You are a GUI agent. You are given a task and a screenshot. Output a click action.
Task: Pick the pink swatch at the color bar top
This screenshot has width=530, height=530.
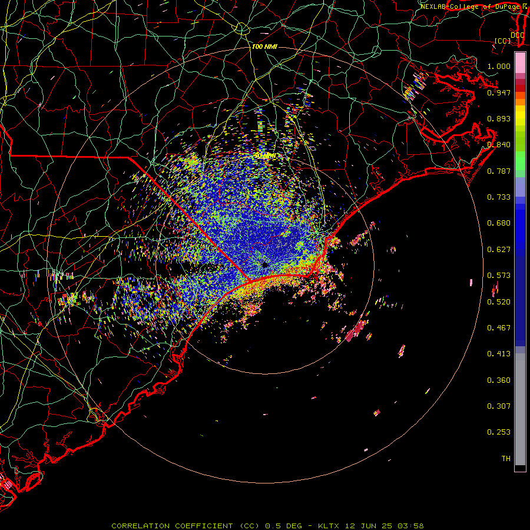[520, 63]
